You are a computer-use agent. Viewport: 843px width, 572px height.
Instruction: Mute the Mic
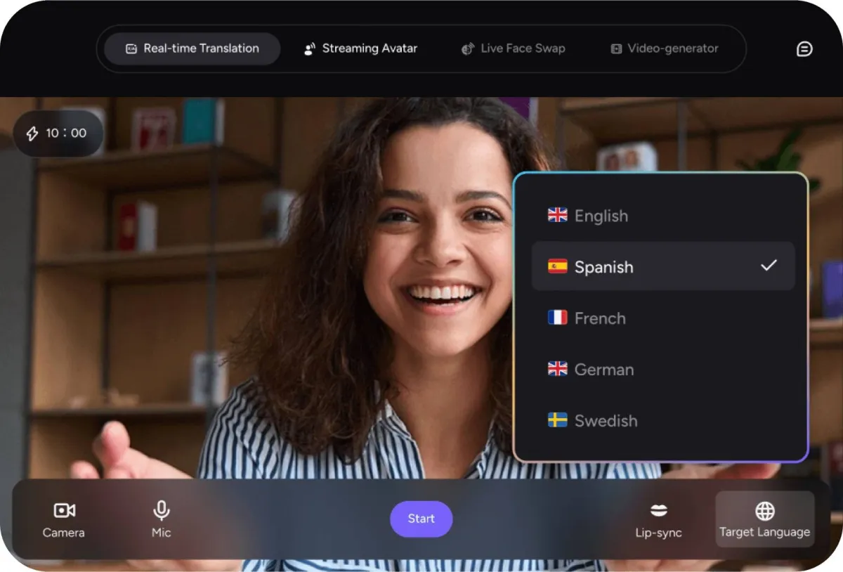(x=162, y=511)
